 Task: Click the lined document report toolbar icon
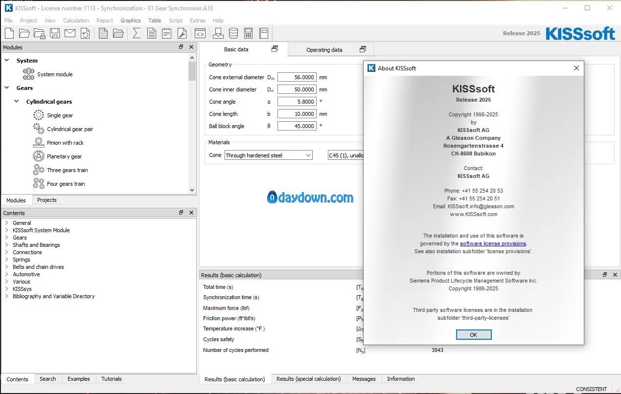(152, 33)
